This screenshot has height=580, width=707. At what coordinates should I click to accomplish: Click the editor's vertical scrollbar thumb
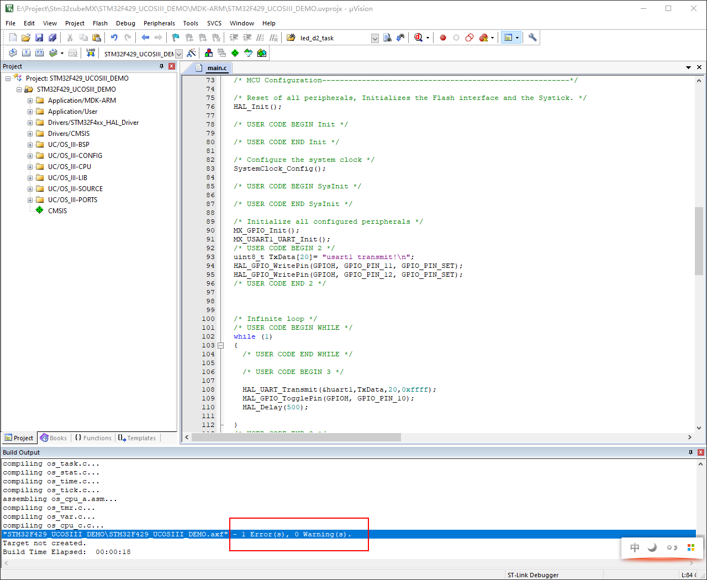[x=699, y=241]
